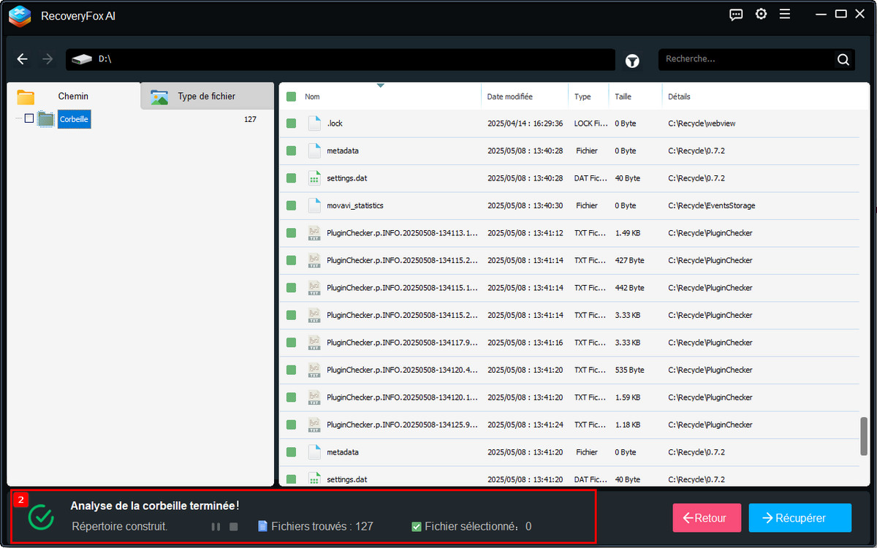Open the feedback chat icon
877x548 pixels.
click(x=736, y=15)
